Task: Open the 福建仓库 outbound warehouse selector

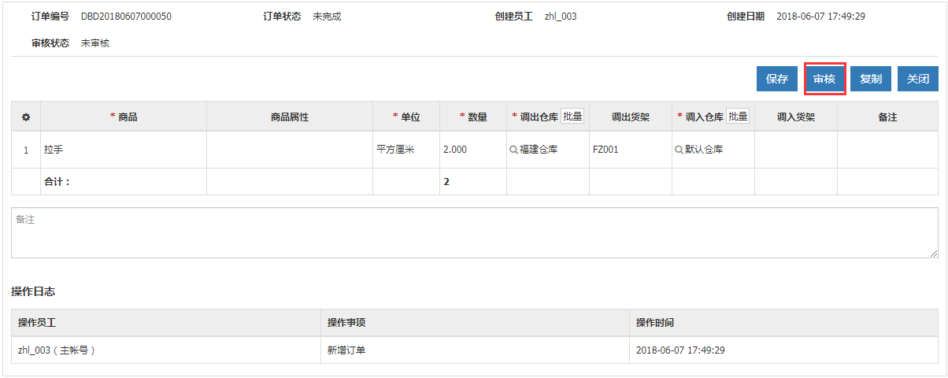Action: click(x=539, y=150)
